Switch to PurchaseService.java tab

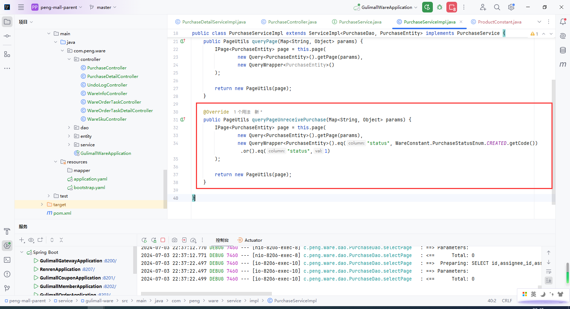tap(357, 22)
